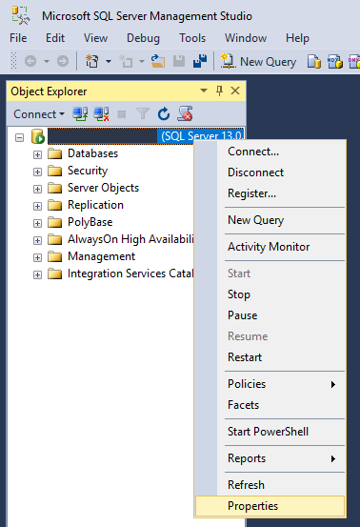The width and height of the screenshot is (360, 527).
Task: Expand the PolyBase folder node
Action: pos(37,223)
